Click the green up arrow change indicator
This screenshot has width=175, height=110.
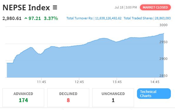click(x=26, y=18)
